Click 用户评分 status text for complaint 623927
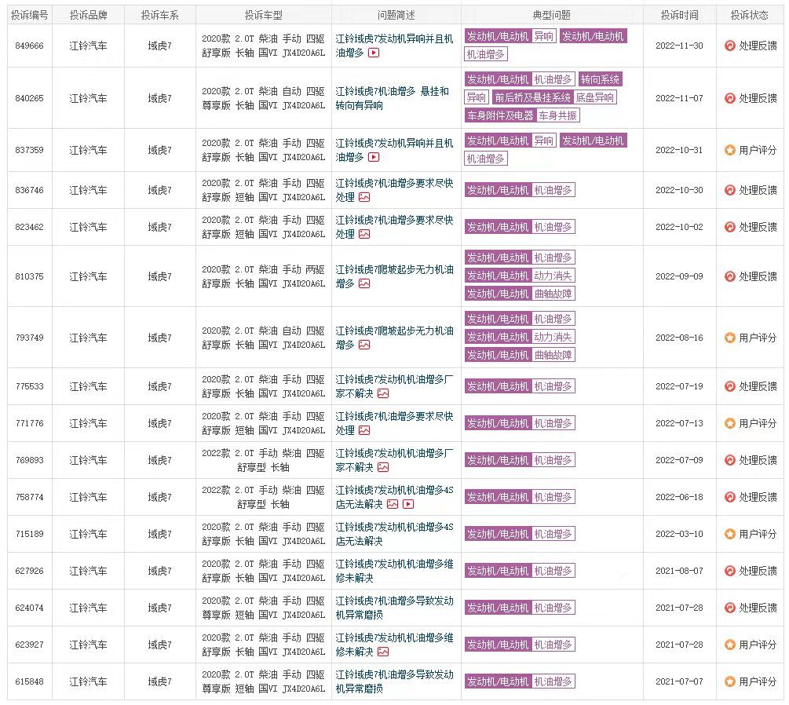Screen dimensions: 789x705 (758, 645)
